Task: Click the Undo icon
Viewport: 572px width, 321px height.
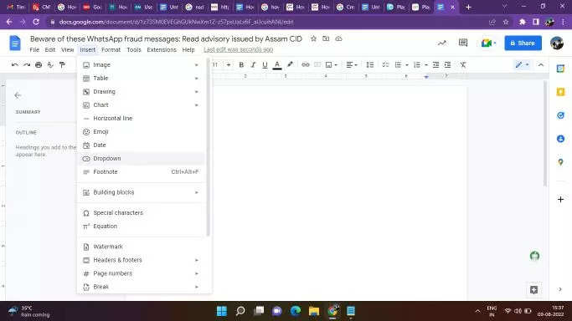Action: [x=14, y=64]
